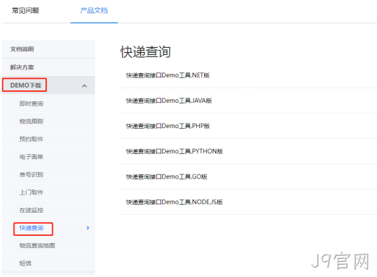This screenshot has width=377, height=277.
Task: Download 快递查询接口Demo工具.PYTHON版
Action: point(174,151)
